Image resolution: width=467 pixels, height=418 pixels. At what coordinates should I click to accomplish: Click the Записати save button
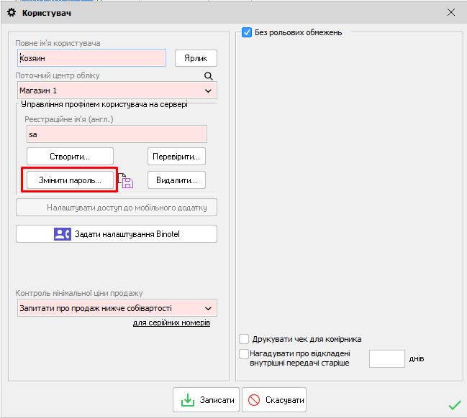tap(206, 400)
